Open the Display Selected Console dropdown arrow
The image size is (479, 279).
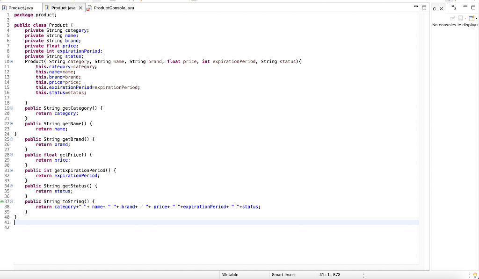tap(465, 18)
